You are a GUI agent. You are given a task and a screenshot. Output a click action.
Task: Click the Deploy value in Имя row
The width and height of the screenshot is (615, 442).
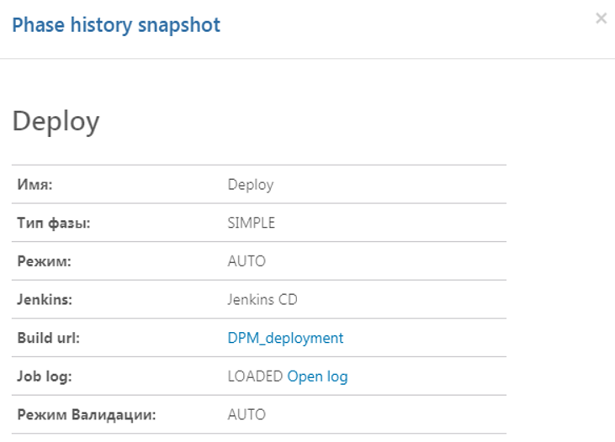click(250, 185)
